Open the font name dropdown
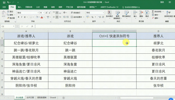The image size is (175, 100). 38,13
